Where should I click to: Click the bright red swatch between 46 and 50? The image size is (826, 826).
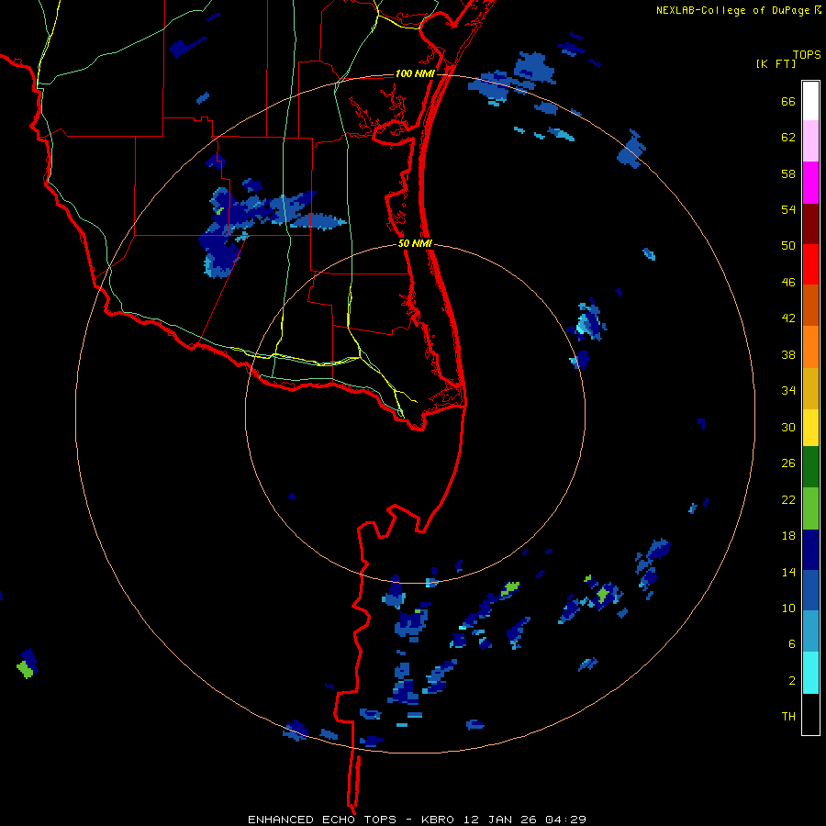[810, 264]
